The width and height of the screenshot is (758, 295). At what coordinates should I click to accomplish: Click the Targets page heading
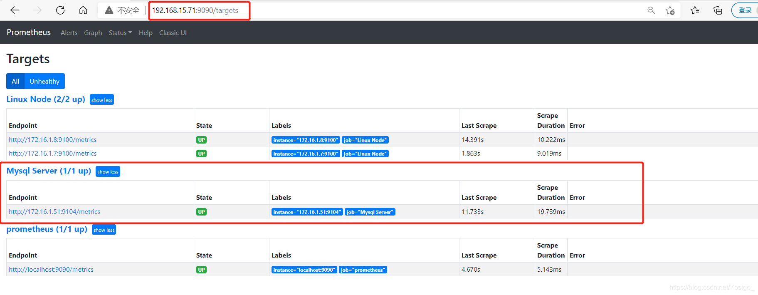[x=28, y=59]
